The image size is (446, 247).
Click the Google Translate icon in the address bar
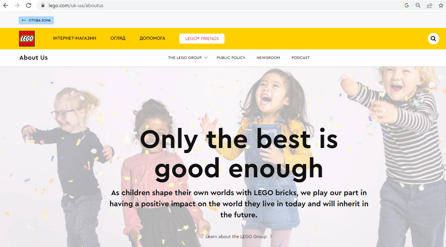point(406,5)
